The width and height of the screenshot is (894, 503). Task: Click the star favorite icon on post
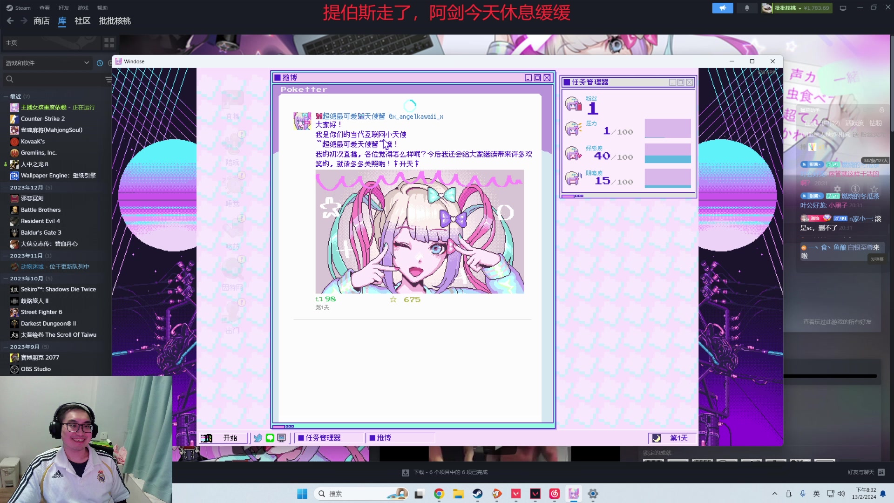[x=393, y=299]
